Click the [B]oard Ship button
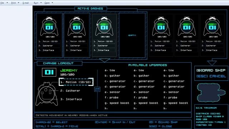 point(211,70)
